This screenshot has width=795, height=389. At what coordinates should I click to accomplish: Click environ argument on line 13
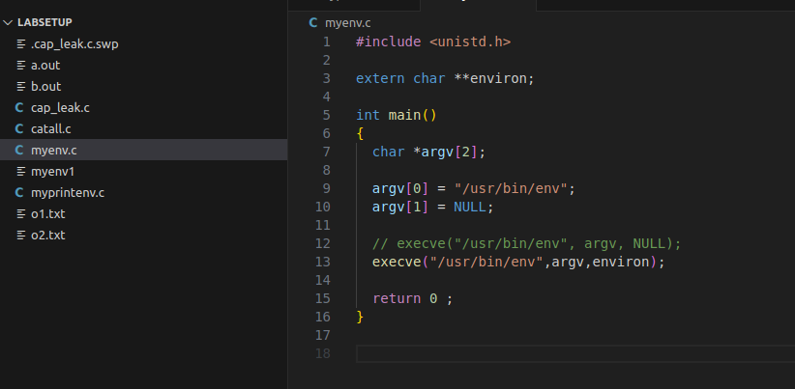point(621,262)
